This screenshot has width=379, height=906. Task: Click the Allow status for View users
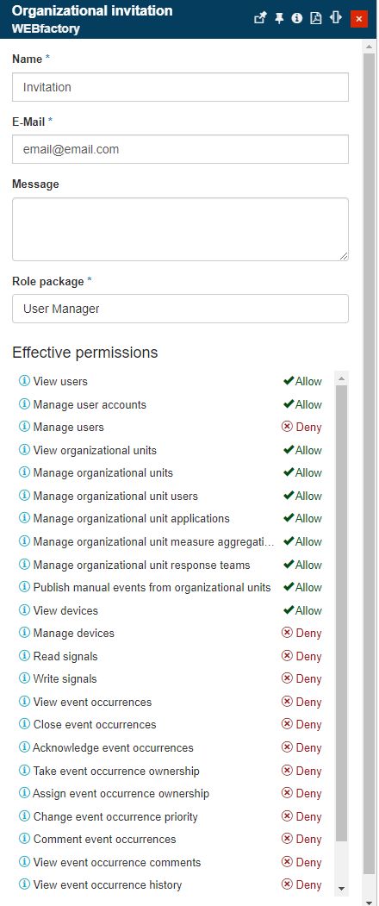(x=302, y=381)
